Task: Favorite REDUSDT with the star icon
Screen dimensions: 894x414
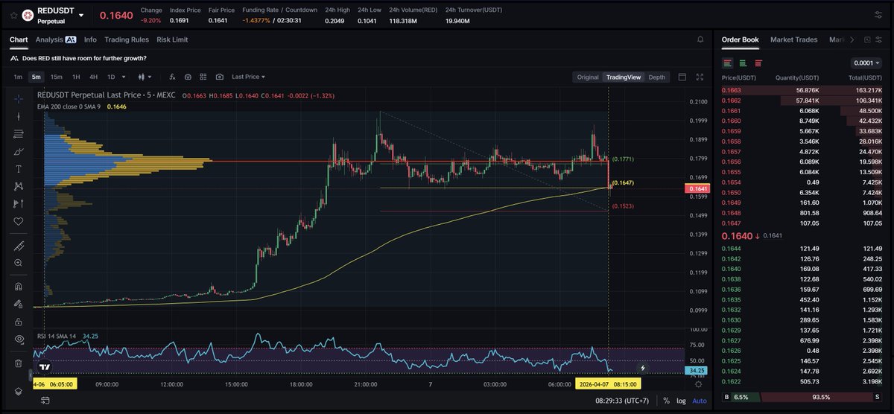Action: [x=13, y=14]
